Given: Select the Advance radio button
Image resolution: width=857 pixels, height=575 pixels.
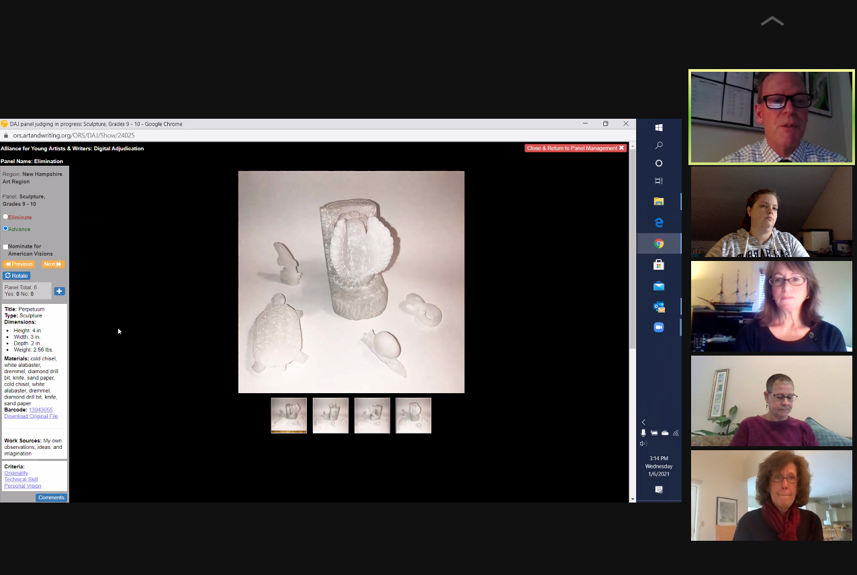Looking at the screenshot, I should 6,229.
